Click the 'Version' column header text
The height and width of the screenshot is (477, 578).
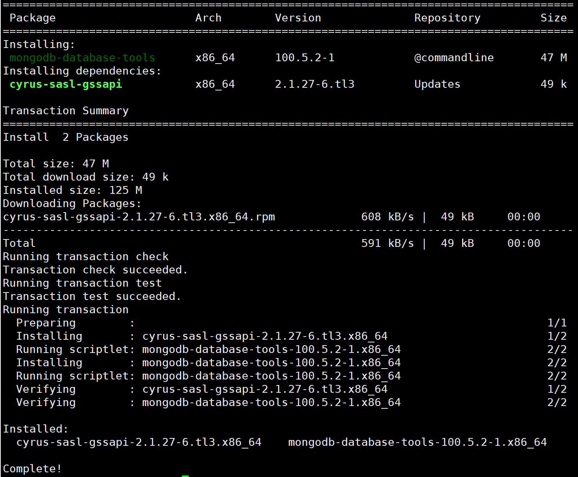[298, 18]
